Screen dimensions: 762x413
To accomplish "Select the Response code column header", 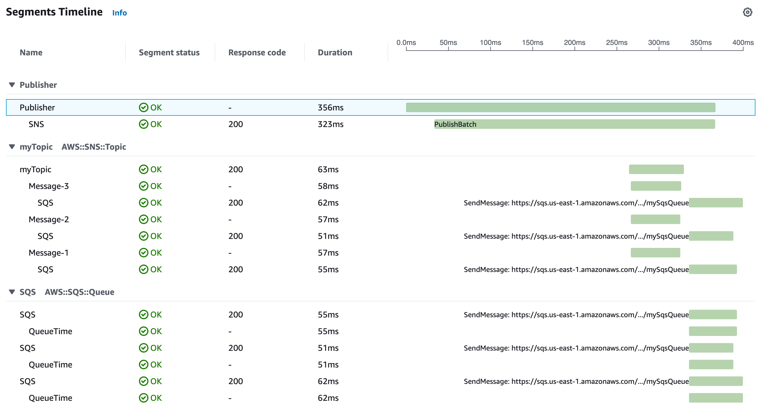I will click(257, 52).
